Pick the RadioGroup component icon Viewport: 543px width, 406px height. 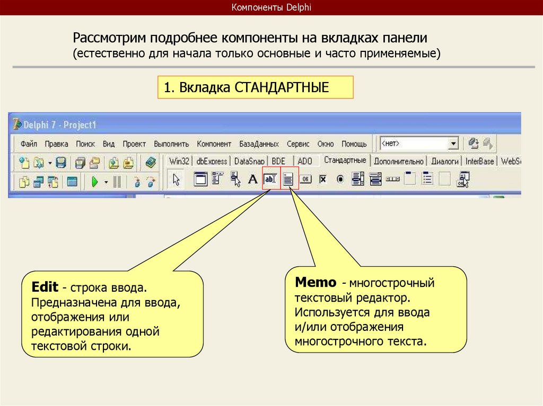(x=428, y=179)
